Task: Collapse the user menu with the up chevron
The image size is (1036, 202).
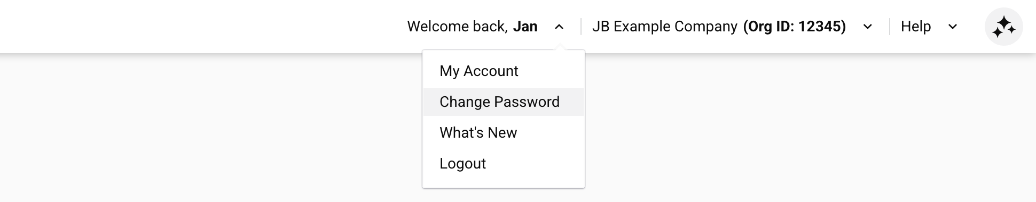Action: coord(559,27)
